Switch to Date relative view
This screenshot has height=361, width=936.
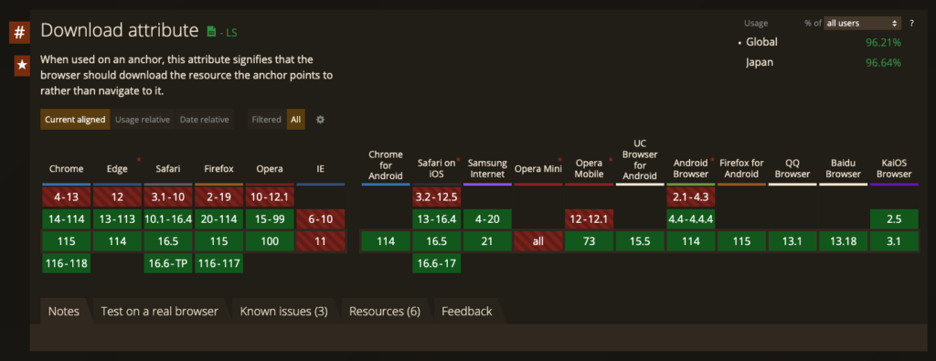tap(204, 120)
